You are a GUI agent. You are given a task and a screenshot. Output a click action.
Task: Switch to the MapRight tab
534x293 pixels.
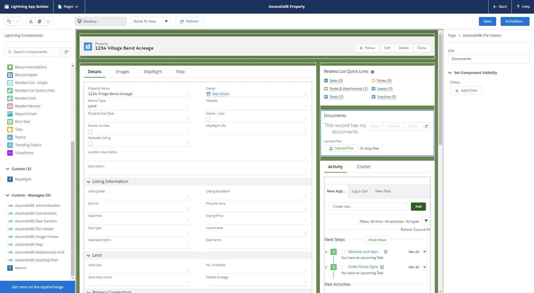pyautogui.click(x=153, y=72)
